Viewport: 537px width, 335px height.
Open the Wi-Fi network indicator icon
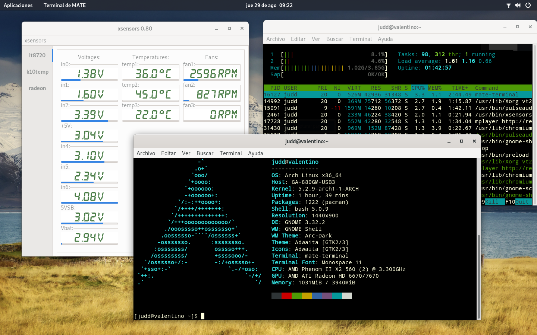(508, 5)
